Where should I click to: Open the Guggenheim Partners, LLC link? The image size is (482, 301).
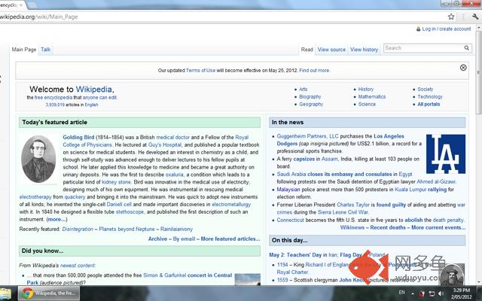307,136
